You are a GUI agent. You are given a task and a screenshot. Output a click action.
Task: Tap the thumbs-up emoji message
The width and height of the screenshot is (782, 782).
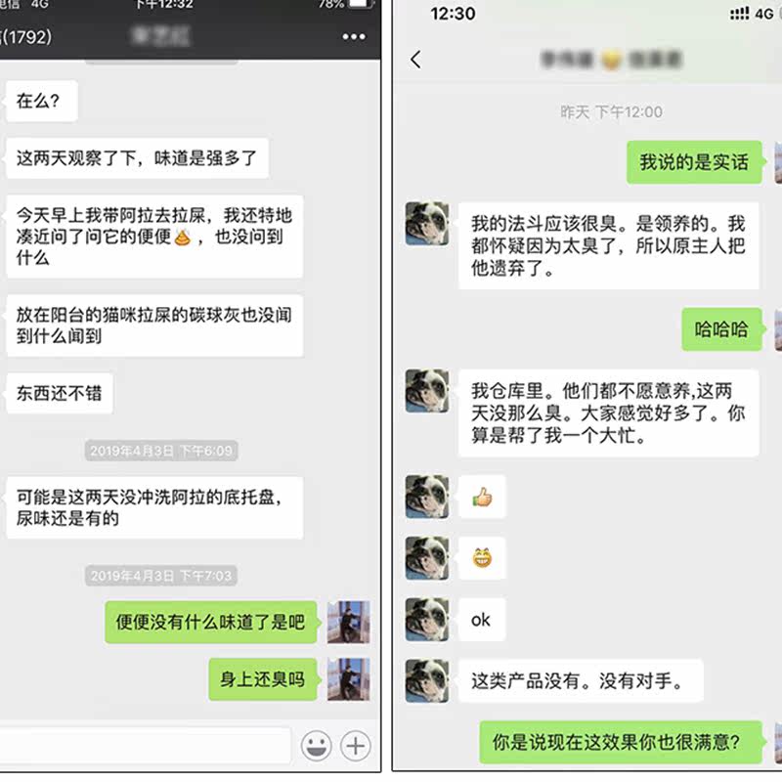click(x=482, y=497)
